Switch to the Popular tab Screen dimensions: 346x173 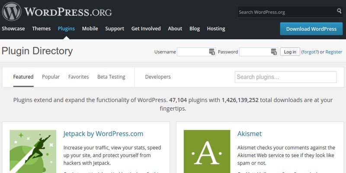(x=51, y=77)
